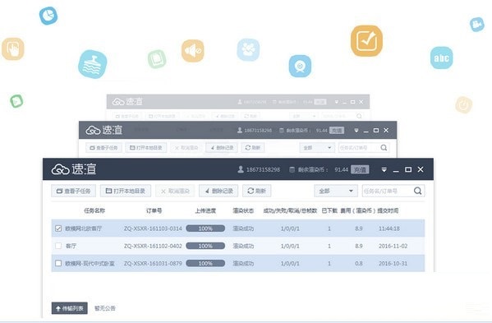Expand the 全部 dropdown in the middle window
Screen dimensions: 492x323
(317, 148)
